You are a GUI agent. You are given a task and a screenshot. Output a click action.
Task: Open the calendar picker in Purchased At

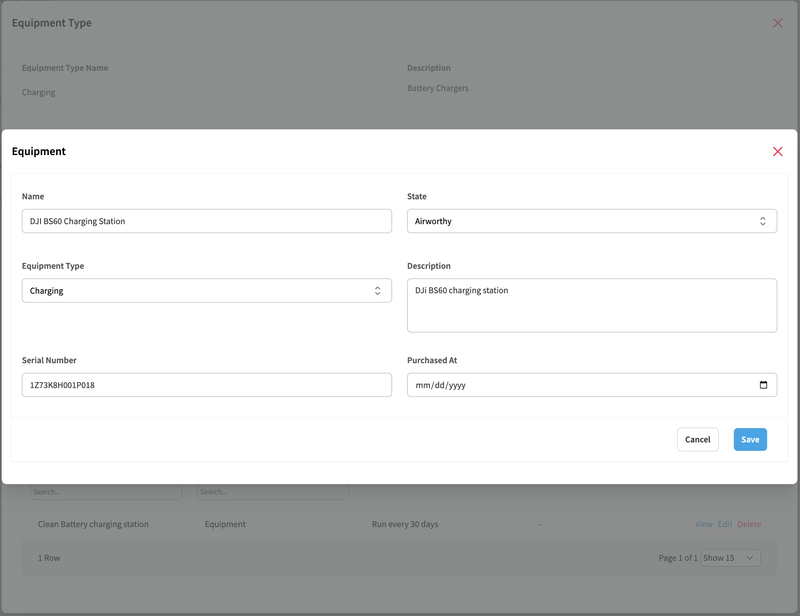point(763,385)
